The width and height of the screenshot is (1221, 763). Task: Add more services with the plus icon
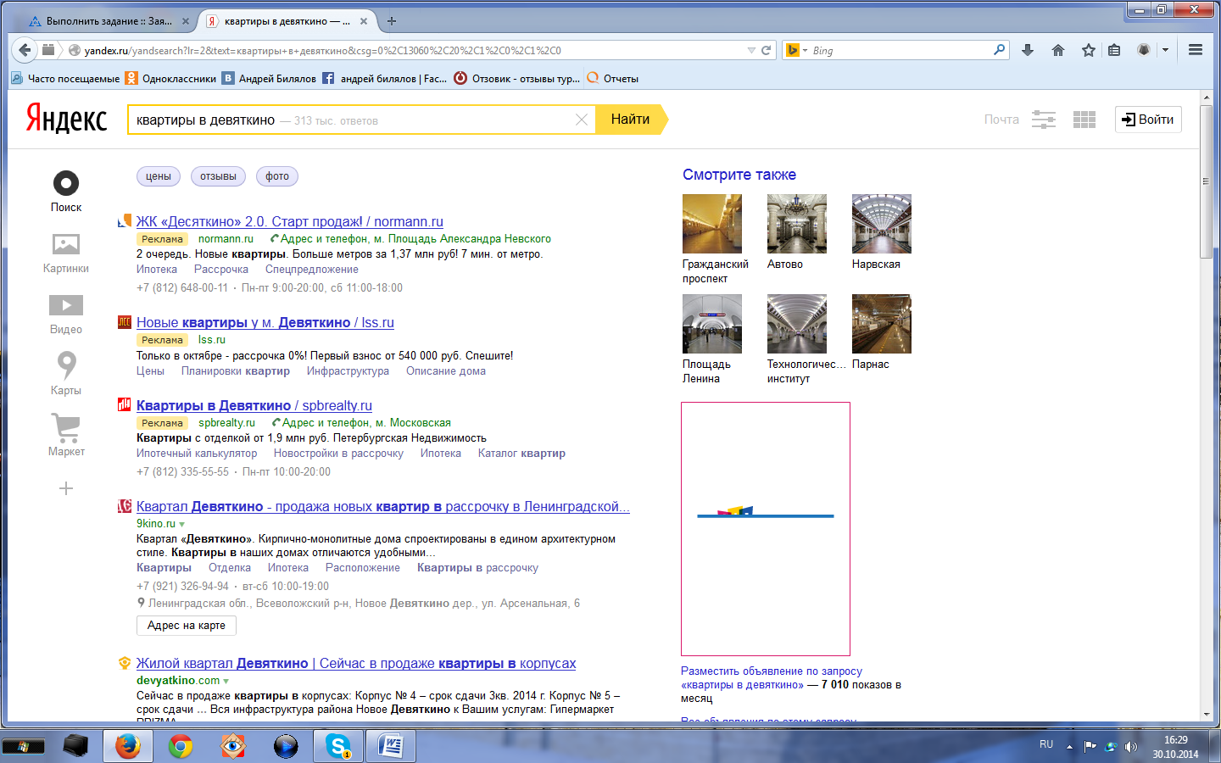point(66,488)
